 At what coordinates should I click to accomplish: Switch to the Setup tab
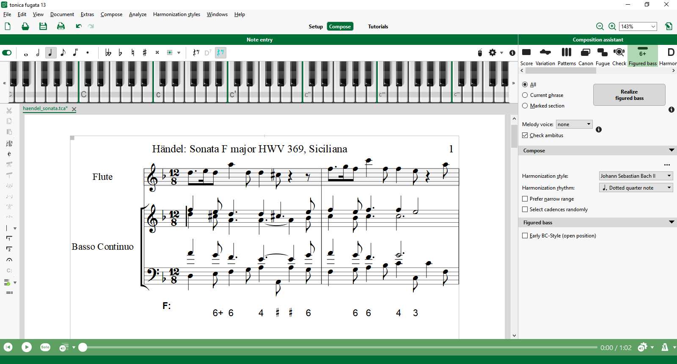(316, 27)
